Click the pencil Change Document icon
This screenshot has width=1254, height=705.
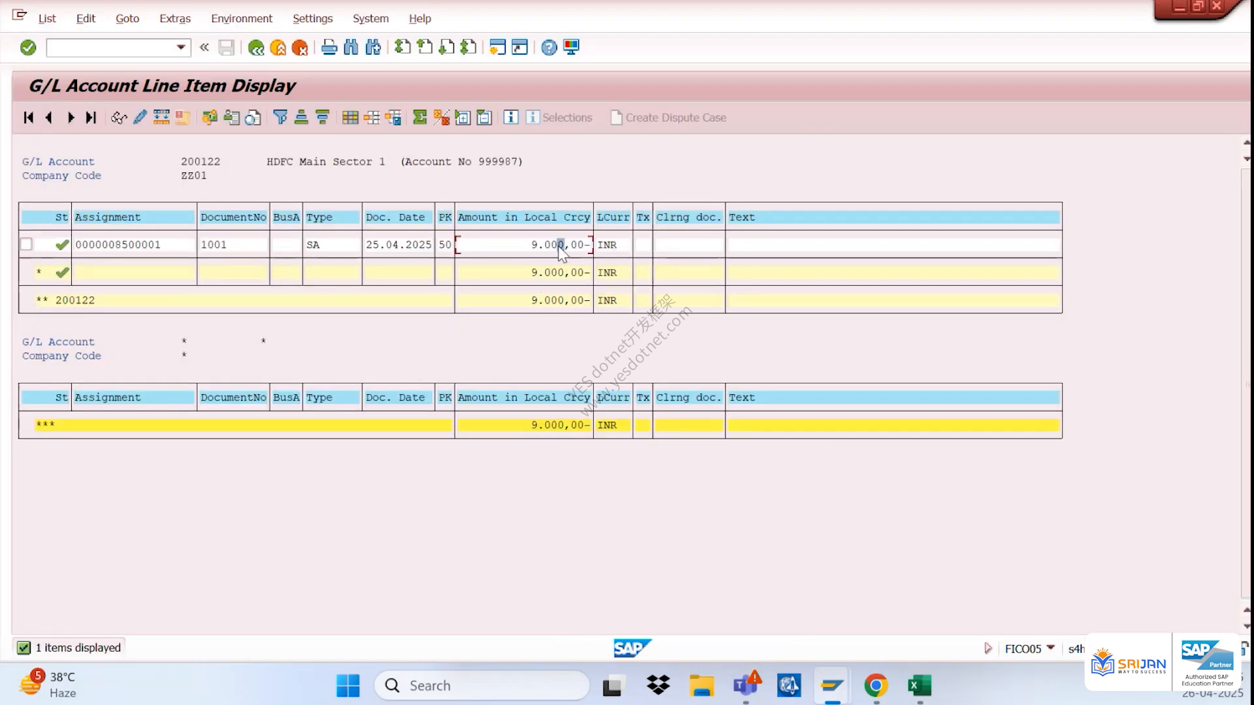tap(140, 117)
